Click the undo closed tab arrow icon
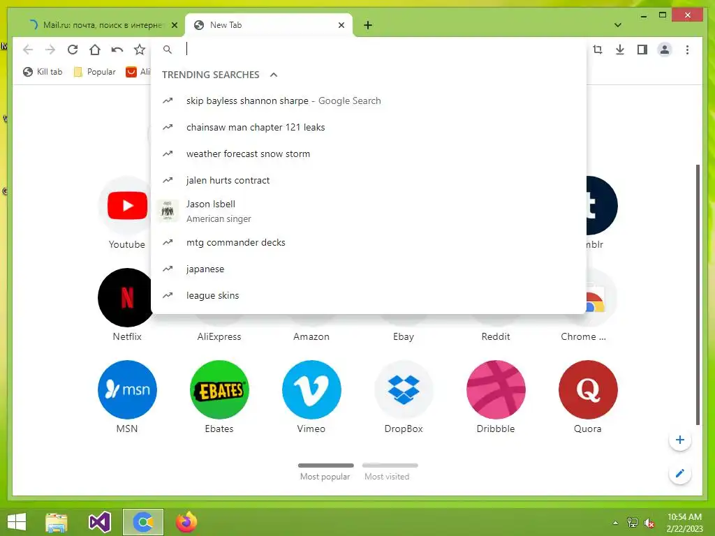 point(117,50)
